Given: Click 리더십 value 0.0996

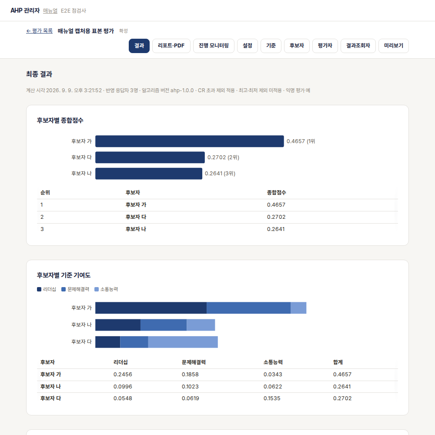Looking at the screenshot, I should tap(123, 387).
